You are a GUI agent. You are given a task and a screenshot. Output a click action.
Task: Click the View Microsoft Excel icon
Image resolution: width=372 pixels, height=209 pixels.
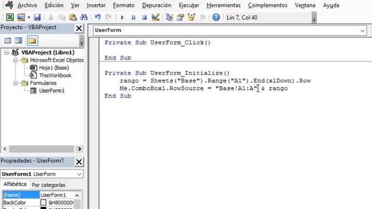(x=10, y=17)
